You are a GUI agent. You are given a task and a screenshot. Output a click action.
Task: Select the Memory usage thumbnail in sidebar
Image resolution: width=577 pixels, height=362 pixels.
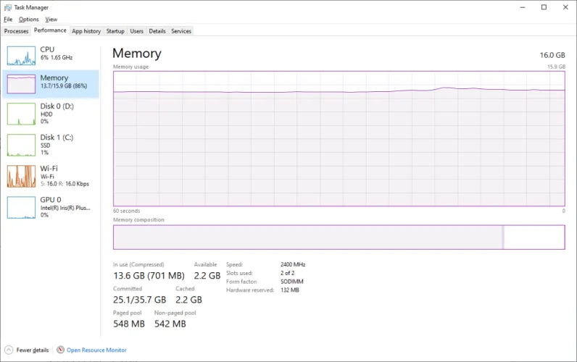point(21,84)
